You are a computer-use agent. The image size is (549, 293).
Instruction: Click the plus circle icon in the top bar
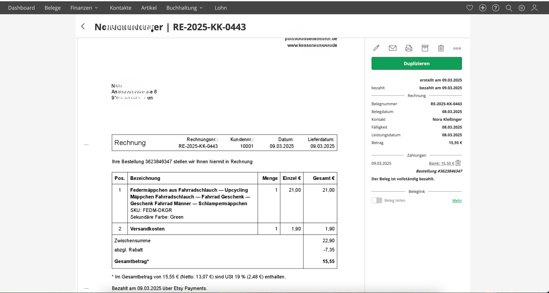pos(483,8)
